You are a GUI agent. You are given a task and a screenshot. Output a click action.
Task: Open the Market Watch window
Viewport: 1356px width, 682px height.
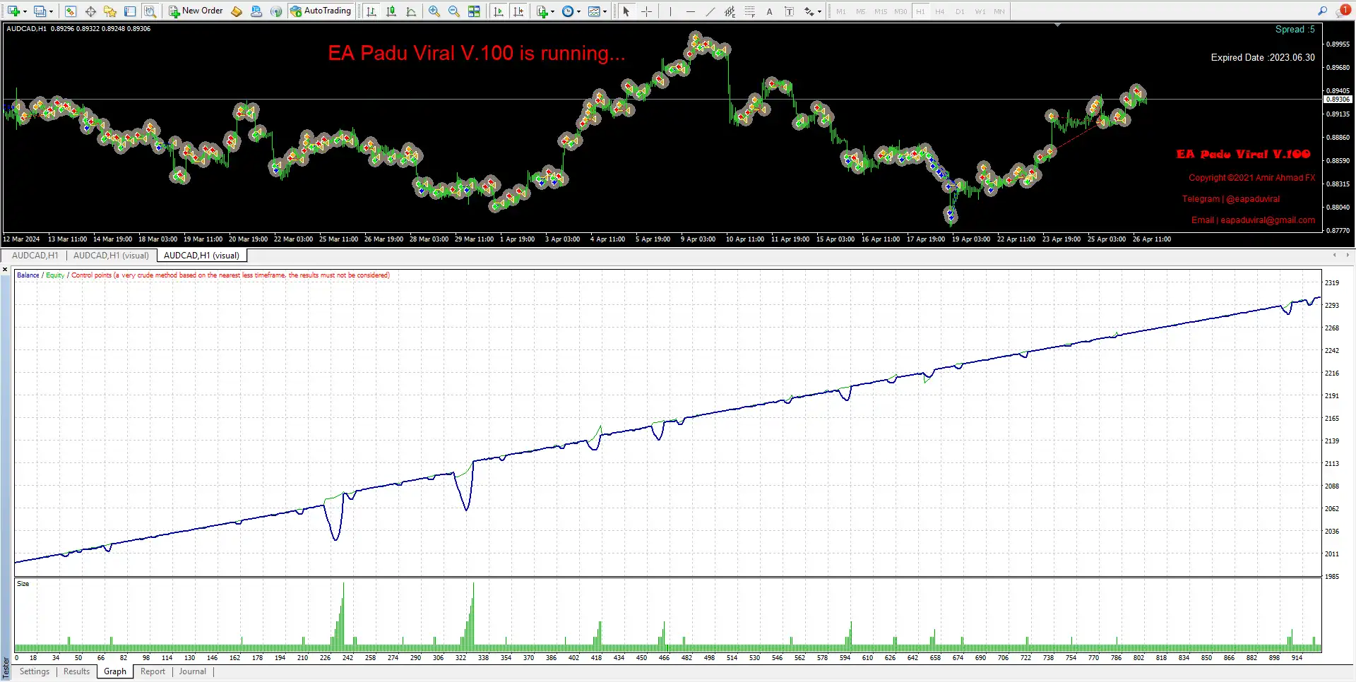click(71, 11)
